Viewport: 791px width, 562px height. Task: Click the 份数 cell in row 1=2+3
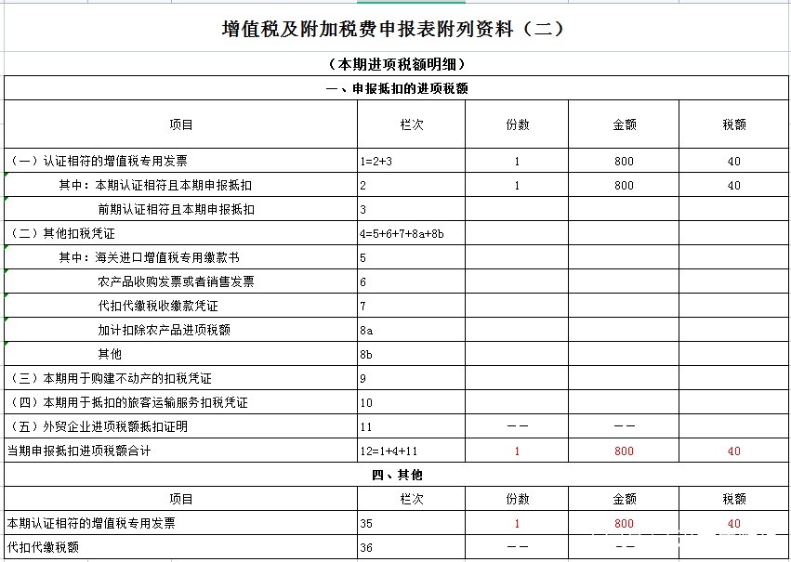[x=517, y=162]
